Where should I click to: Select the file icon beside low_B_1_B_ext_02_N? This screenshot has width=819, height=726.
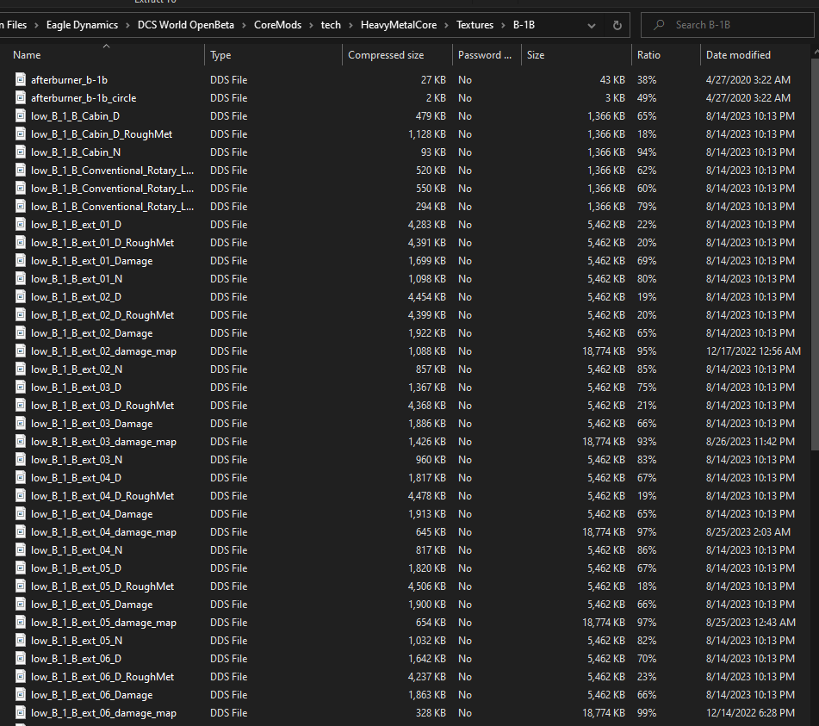pos(21,369)
